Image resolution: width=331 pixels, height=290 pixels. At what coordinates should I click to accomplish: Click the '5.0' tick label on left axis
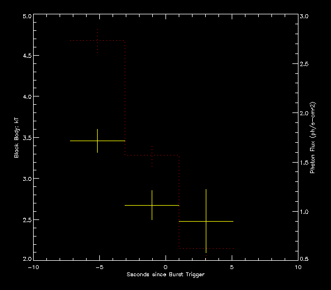[25, 17]
